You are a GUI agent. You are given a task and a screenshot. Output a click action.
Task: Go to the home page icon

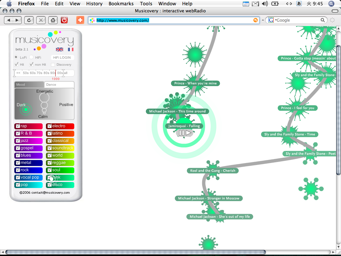[53, 20]
